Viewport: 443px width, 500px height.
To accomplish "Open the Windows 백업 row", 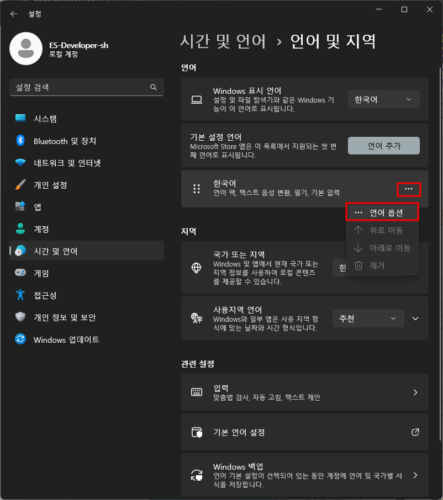I will [x=305, y=475].
